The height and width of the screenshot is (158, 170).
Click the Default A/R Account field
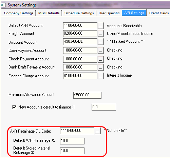[x=80, y=26]
